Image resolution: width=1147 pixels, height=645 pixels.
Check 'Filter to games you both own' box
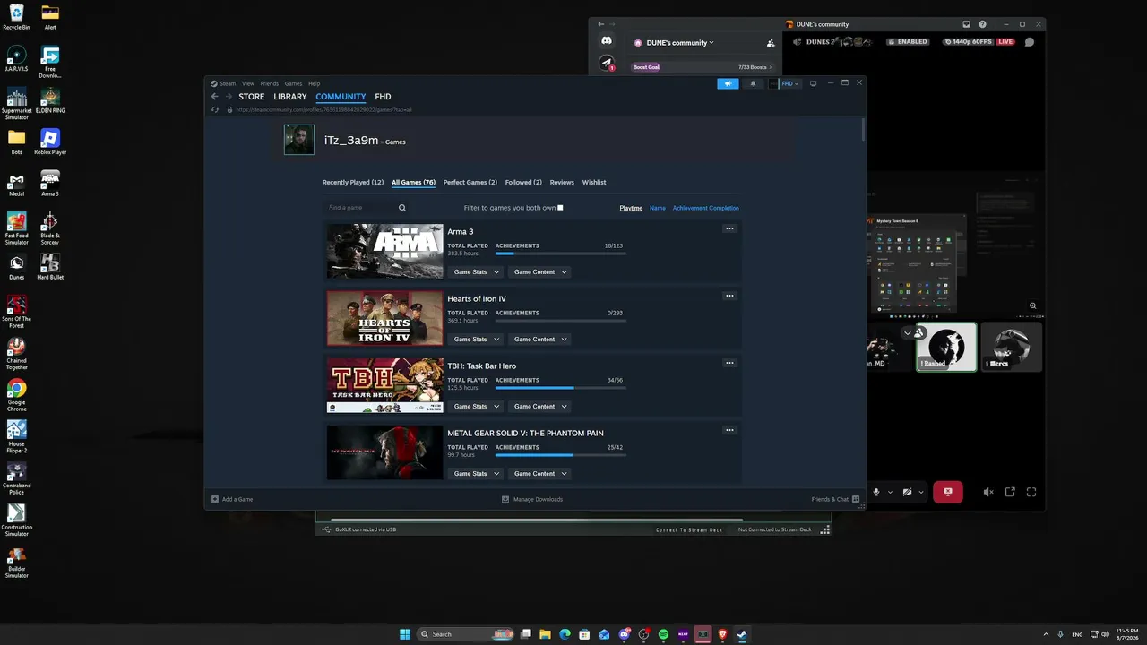(x=560, y=208)
